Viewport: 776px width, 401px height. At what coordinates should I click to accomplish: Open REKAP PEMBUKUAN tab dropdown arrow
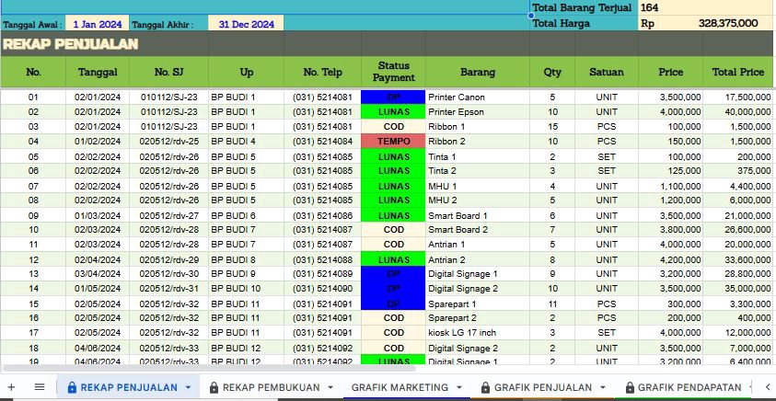[330, 387]
